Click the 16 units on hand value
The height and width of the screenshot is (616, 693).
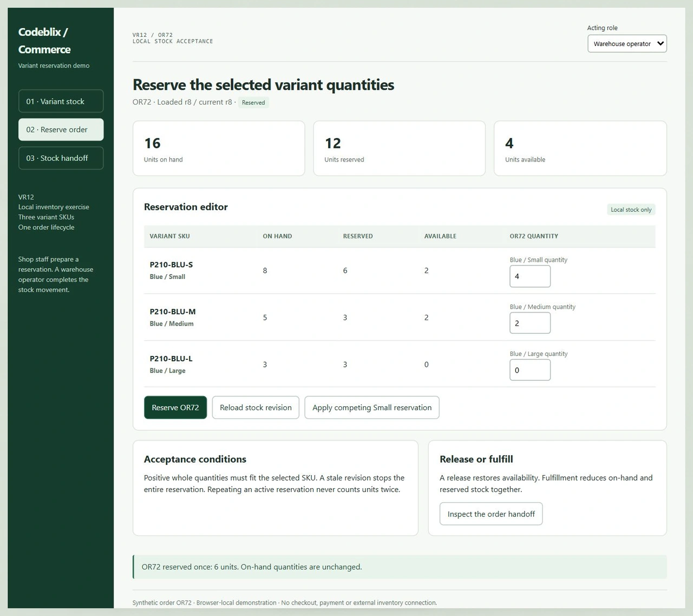152,143
